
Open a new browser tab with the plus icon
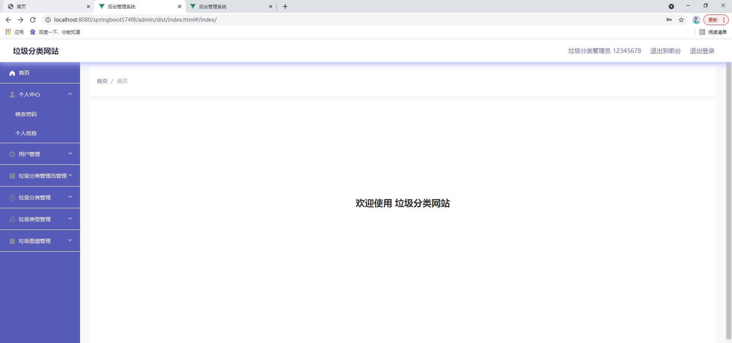285,6
